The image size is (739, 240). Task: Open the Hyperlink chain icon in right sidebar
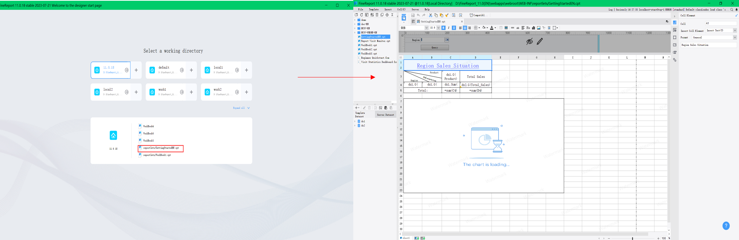pos(675,60)
